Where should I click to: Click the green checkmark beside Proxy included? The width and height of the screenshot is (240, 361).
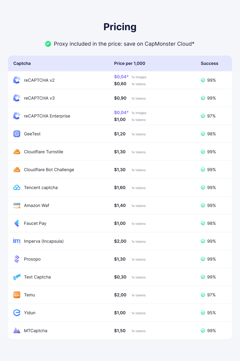point(48,44)
